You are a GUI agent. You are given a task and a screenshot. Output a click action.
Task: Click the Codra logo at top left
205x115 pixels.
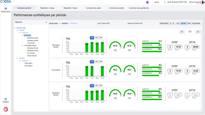click(x=6, y=2)
